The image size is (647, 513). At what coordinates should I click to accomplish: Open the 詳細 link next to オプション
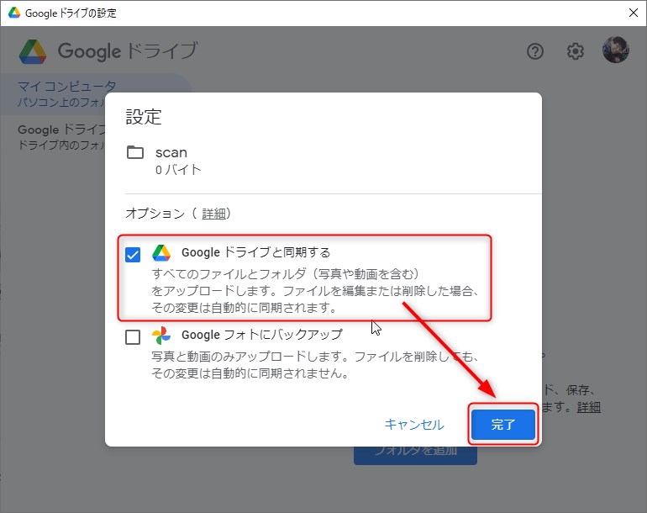214,214
